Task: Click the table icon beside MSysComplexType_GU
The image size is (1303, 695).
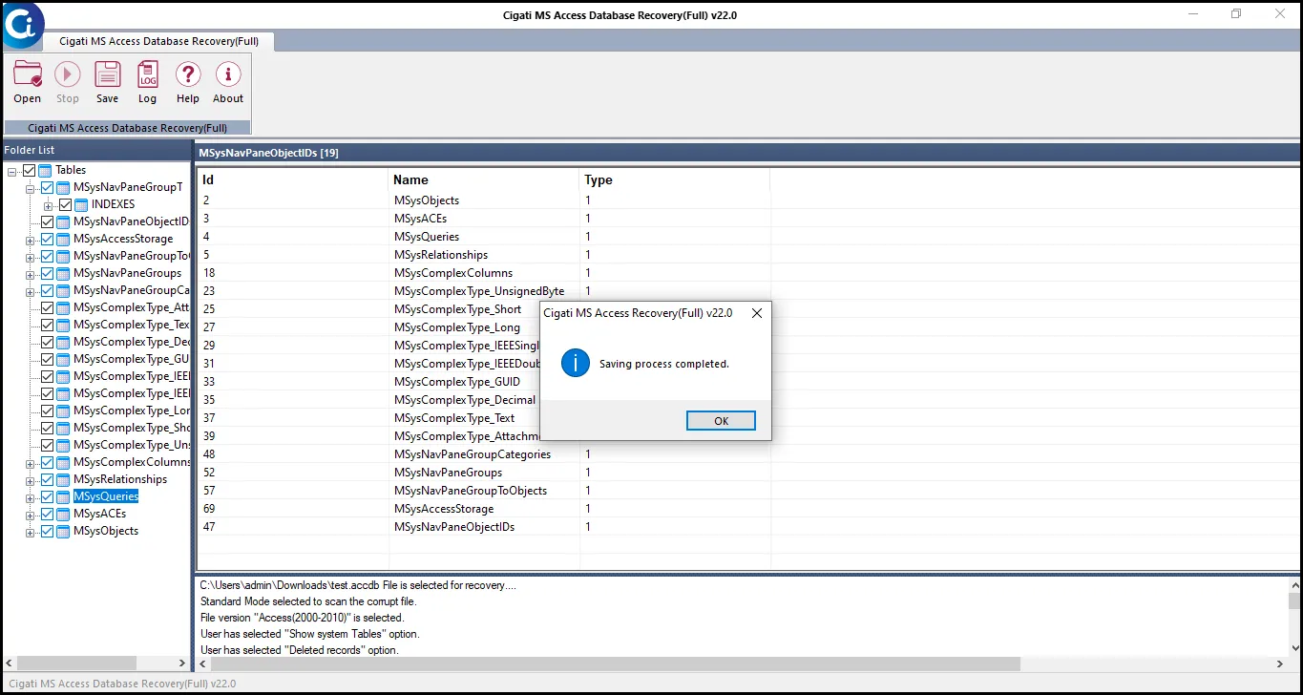Action: point(63,359)
